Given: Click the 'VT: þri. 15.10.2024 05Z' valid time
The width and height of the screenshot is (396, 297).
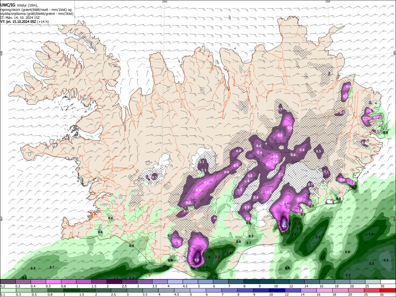Looking at the screenshot, I should click(x=18, y=22).
